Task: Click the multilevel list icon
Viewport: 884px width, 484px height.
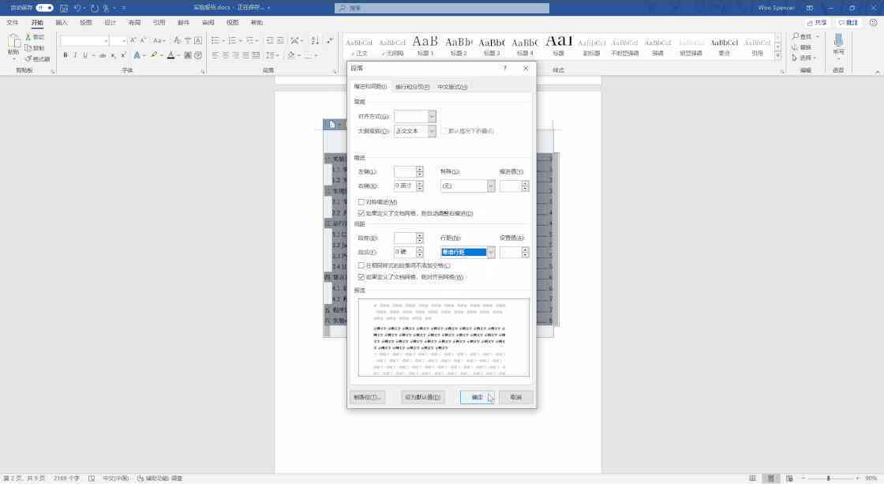Action: coord(249,40)
